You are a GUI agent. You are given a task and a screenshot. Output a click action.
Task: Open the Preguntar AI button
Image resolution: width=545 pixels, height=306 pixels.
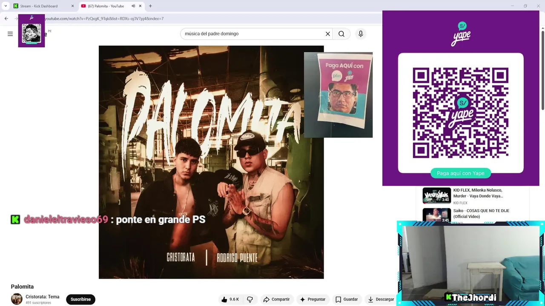(x=313, y=299)
